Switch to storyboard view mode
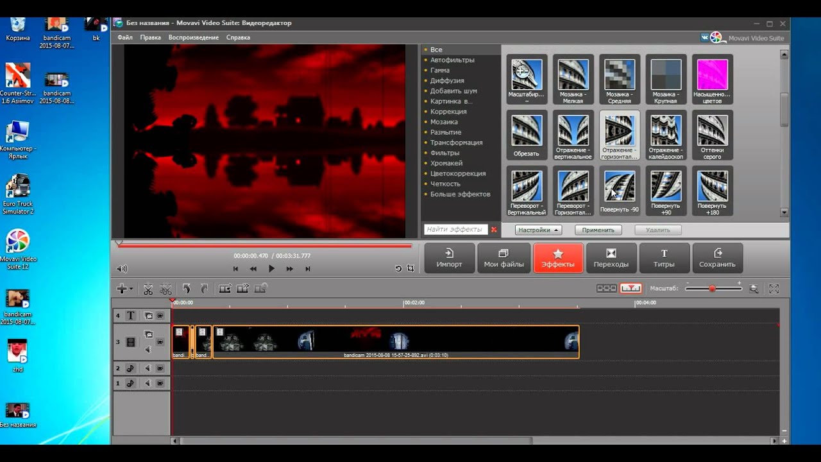The width and height of the screenshot is (821, 462). pyautogui.click(x=606, y=289)
